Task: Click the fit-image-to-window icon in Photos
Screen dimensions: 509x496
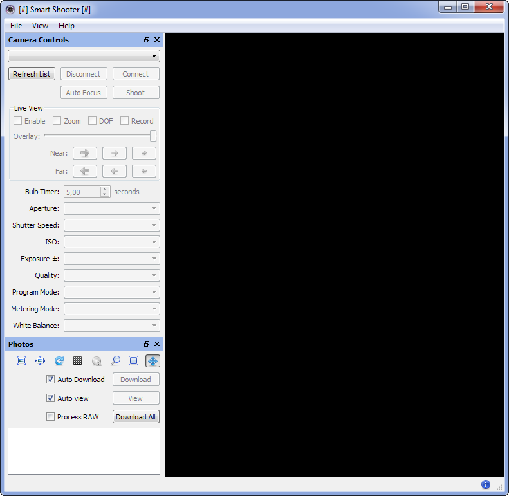Action: [21, 361]
